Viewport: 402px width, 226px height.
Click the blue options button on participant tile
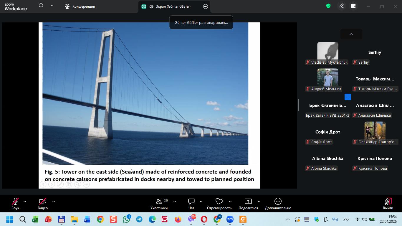click(348, 97)
